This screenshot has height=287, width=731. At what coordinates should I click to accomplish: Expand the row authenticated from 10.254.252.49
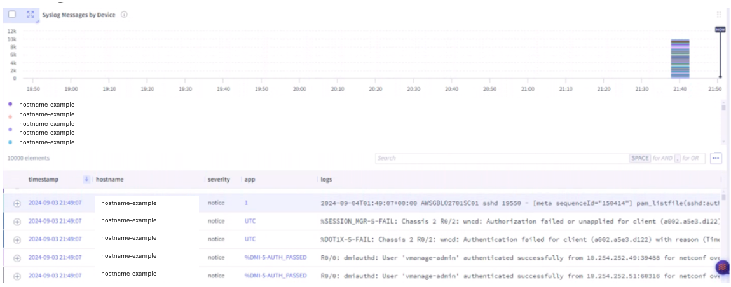click(17, 258)
